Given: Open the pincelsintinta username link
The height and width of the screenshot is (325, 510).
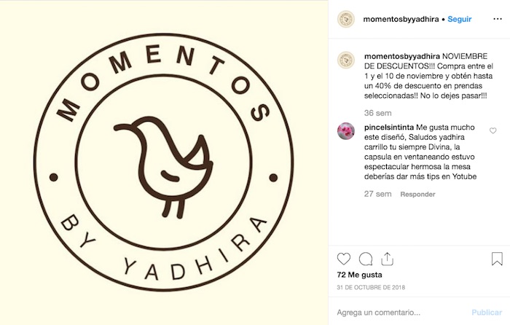Looking at the screenshot, I should 389,128.
